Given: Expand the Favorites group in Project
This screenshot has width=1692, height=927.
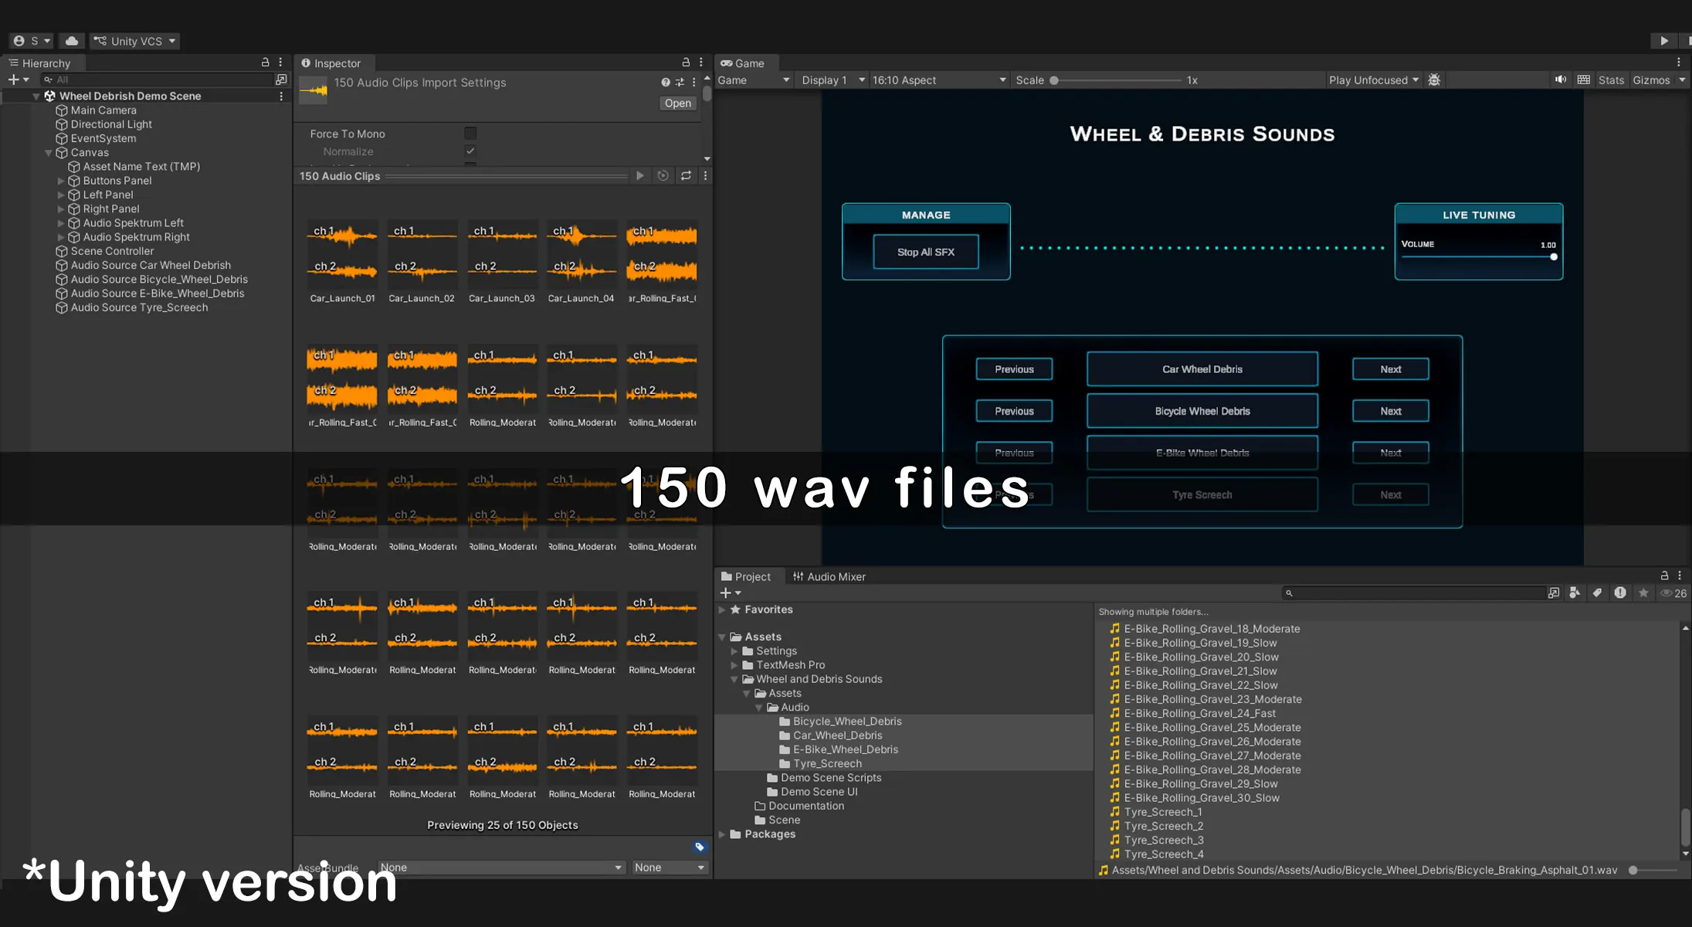Looking at the screenshot, I should (722, 610).
